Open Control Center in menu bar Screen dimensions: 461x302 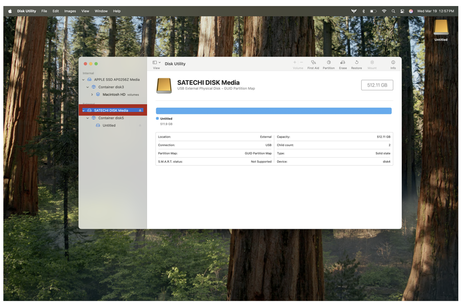pos(402,11)
